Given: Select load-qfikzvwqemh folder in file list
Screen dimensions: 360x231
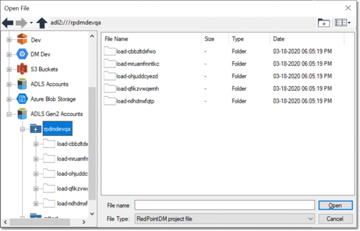Looking at the screenshot, I should [x=137, y=89].
